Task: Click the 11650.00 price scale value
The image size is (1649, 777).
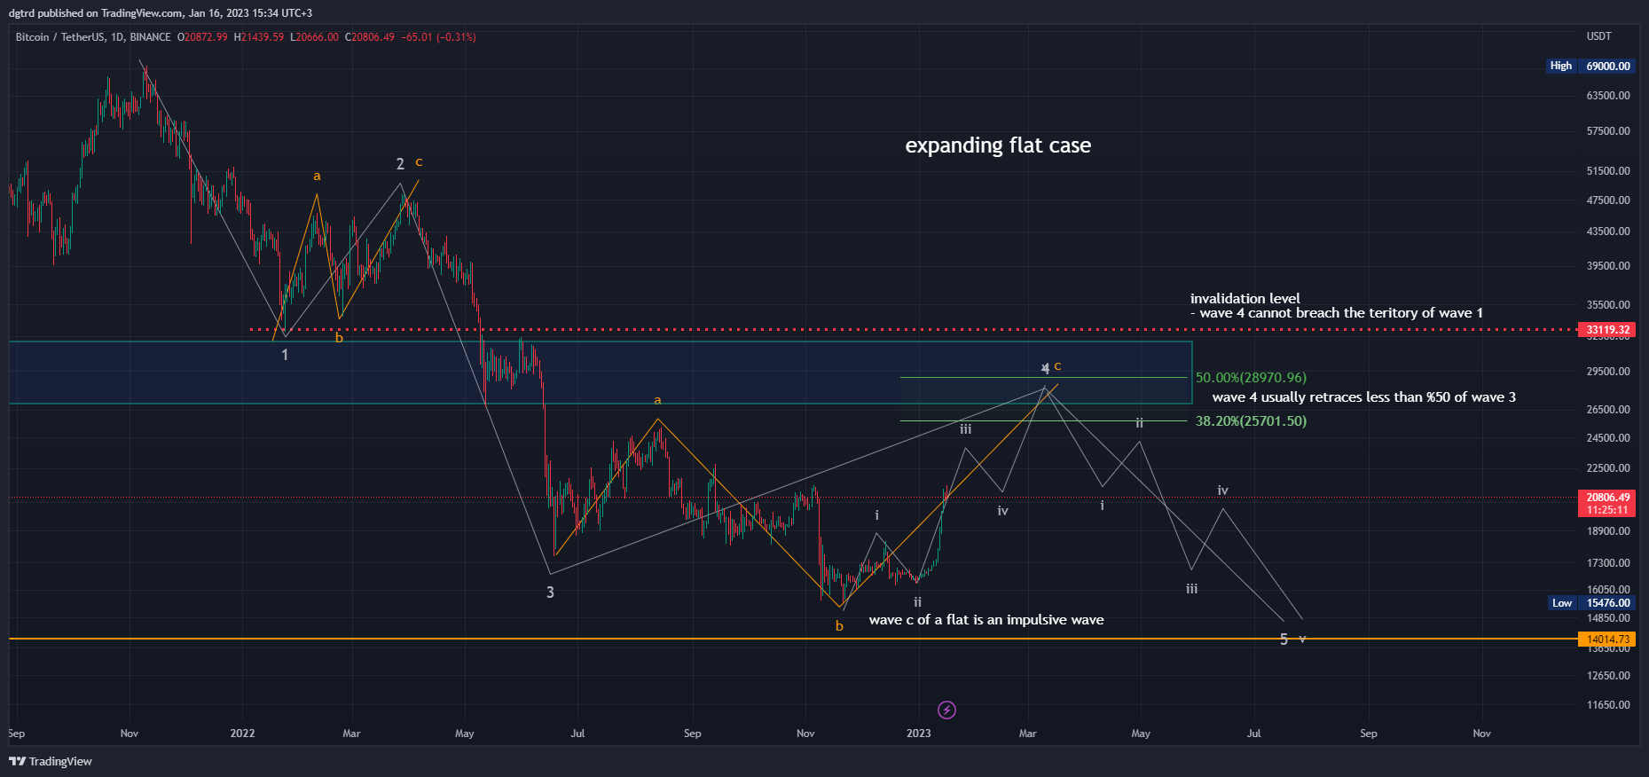Action: 1608,705
